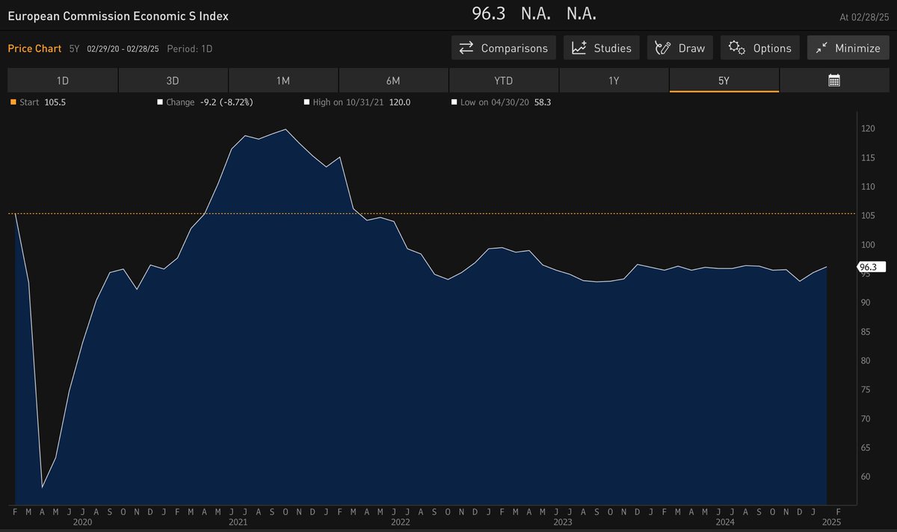897x532 pixels.
Task: Click the 96.3 last value header
Action: pos(490,13)
